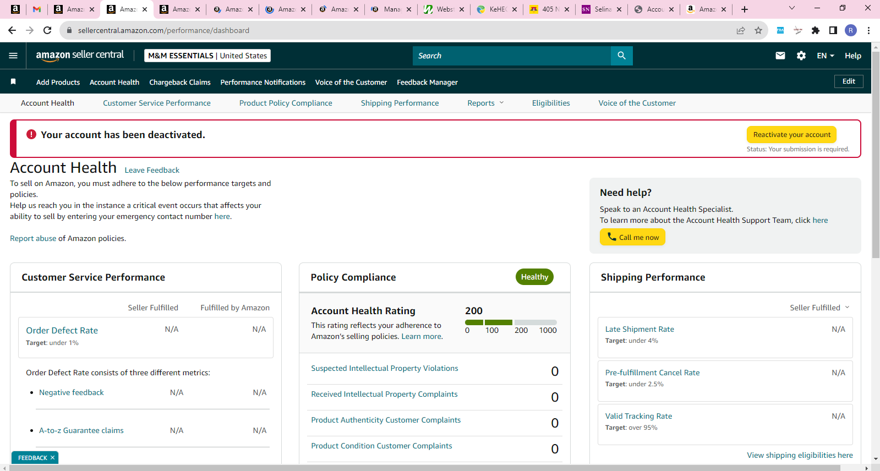Image resolution: width=880 pixels, height=471 pixels.
Task: Expand the Reports dropdown menu
Action: [485, 103]
